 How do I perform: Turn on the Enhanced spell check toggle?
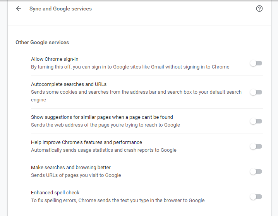[256, 197]
